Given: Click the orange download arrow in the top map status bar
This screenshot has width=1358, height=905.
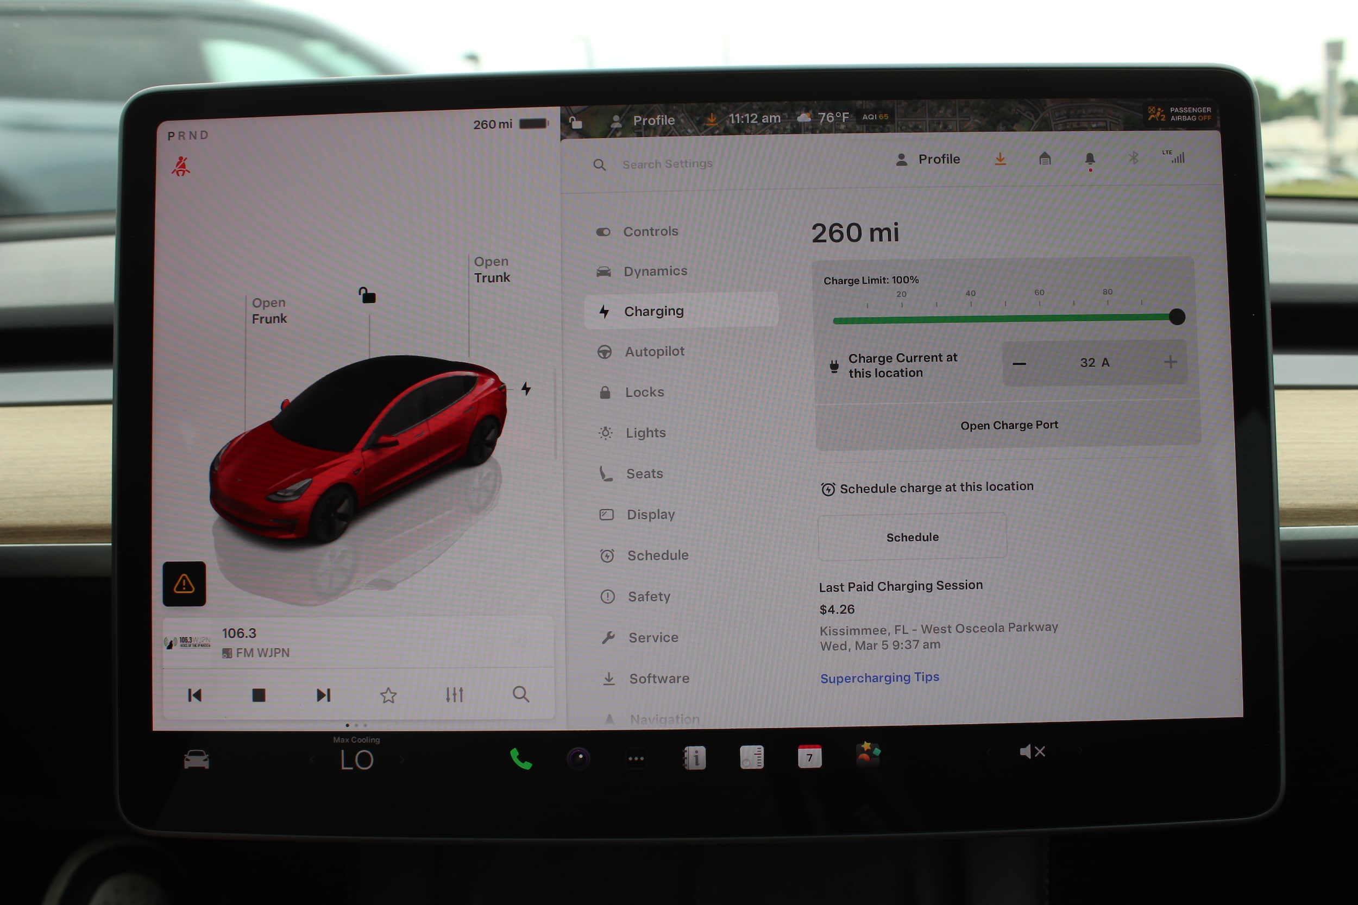Looking at the screenshot, I should click(712, 119).
